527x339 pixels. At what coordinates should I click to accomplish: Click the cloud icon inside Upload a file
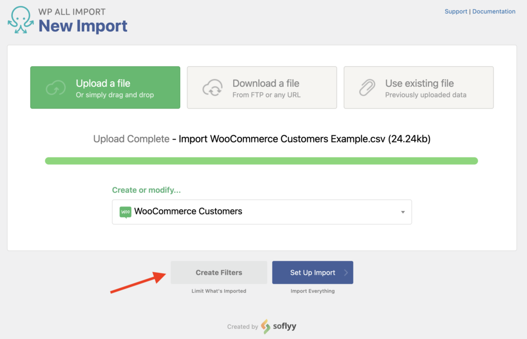[x=55, y=87]
